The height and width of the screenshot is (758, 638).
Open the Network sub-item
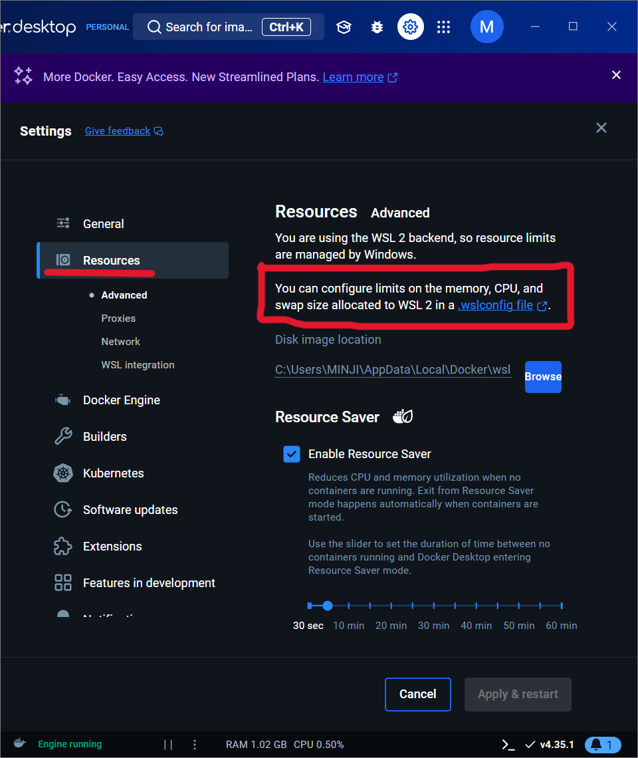pos(120,341)
